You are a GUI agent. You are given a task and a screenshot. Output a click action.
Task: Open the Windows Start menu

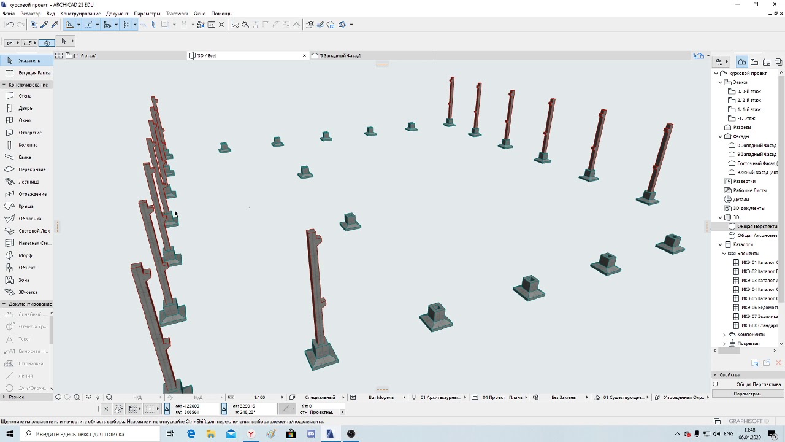(x=10, y=434)
